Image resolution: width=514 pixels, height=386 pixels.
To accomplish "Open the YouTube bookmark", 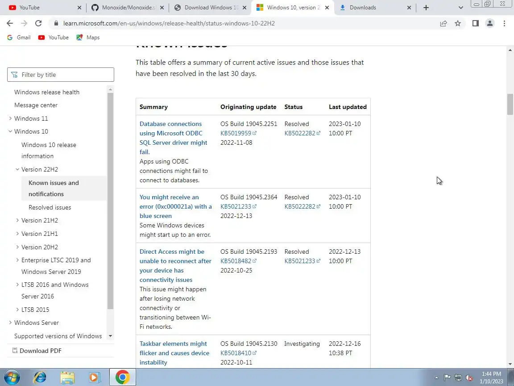I will pos(54,38).
